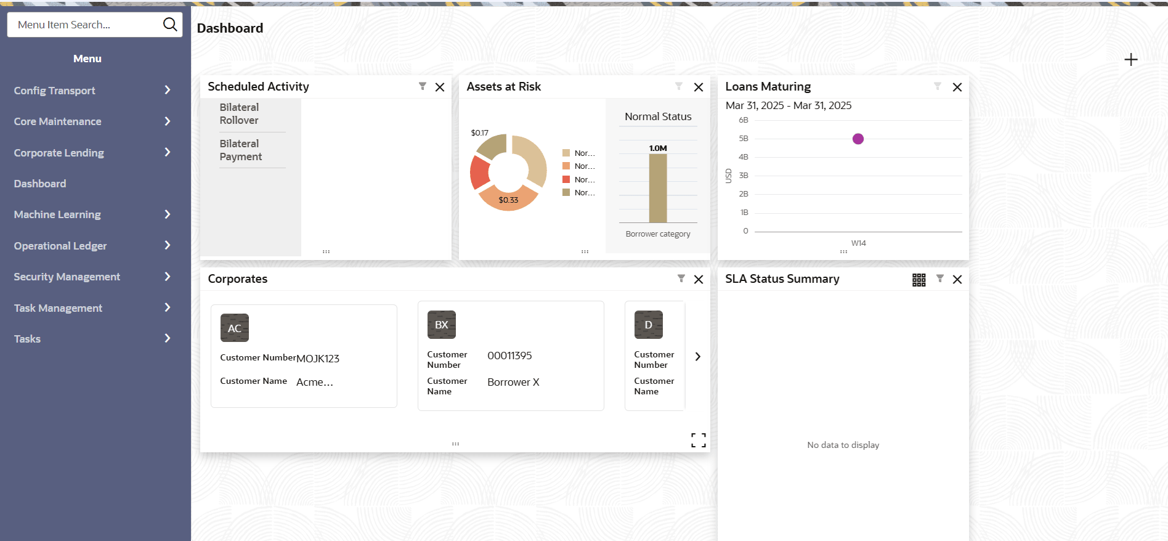Expand the Corporate Lending submenu

pos(92,153)
